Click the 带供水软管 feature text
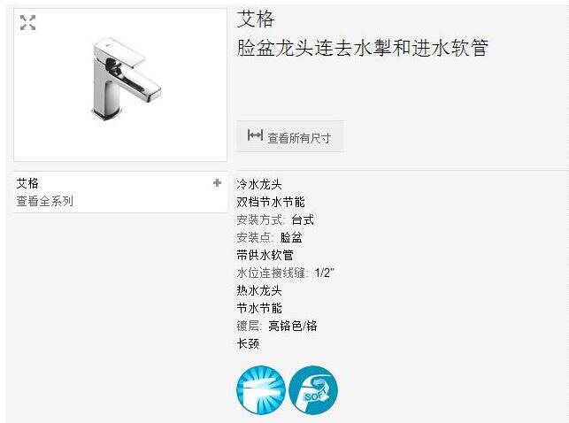 (265, 255)
